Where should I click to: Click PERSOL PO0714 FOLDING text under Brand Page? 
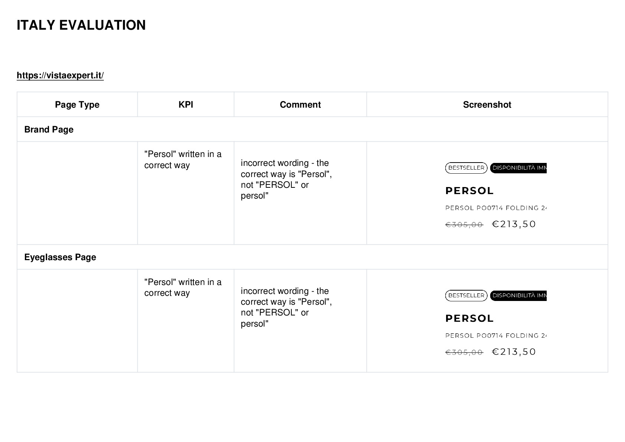tap(496, 208)
